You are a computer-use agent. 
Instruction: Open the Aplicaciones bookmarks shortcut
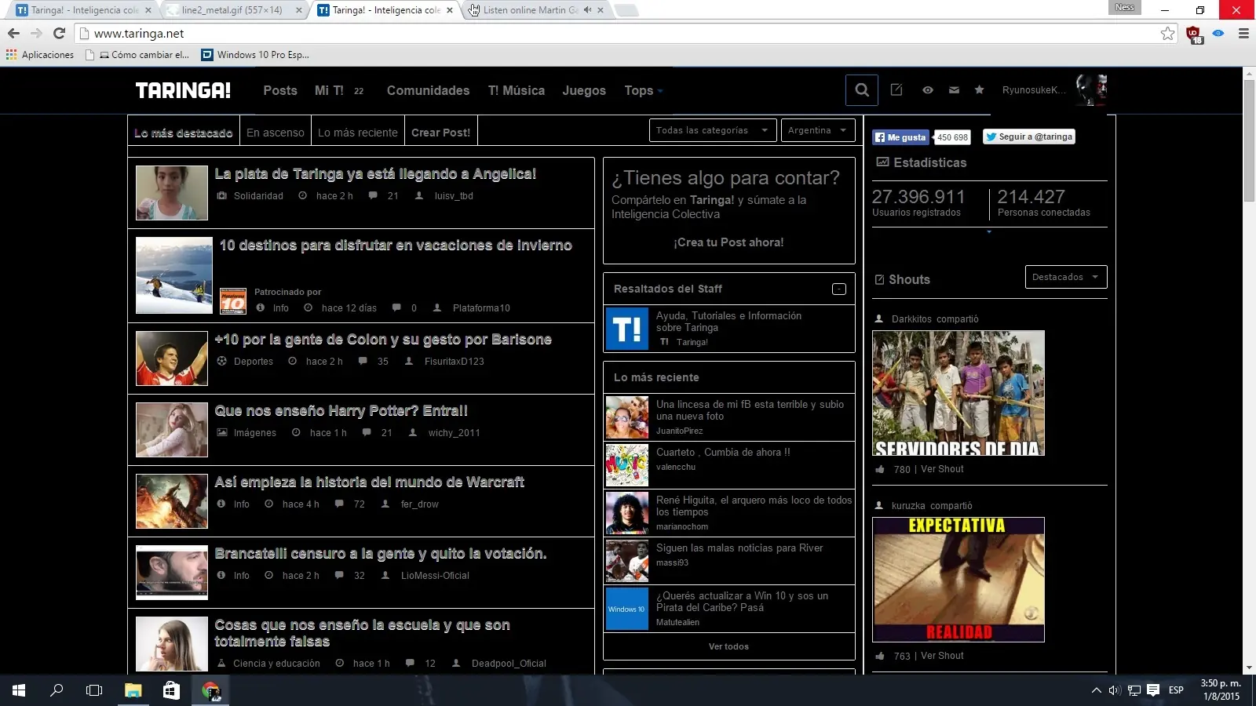40,55
